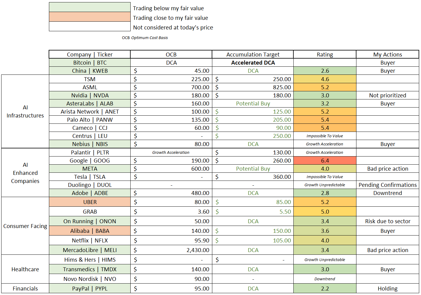Select the 'Company | Ticker' header cell
The height and width of the screenshot is (295, 421).
[90, 54]
